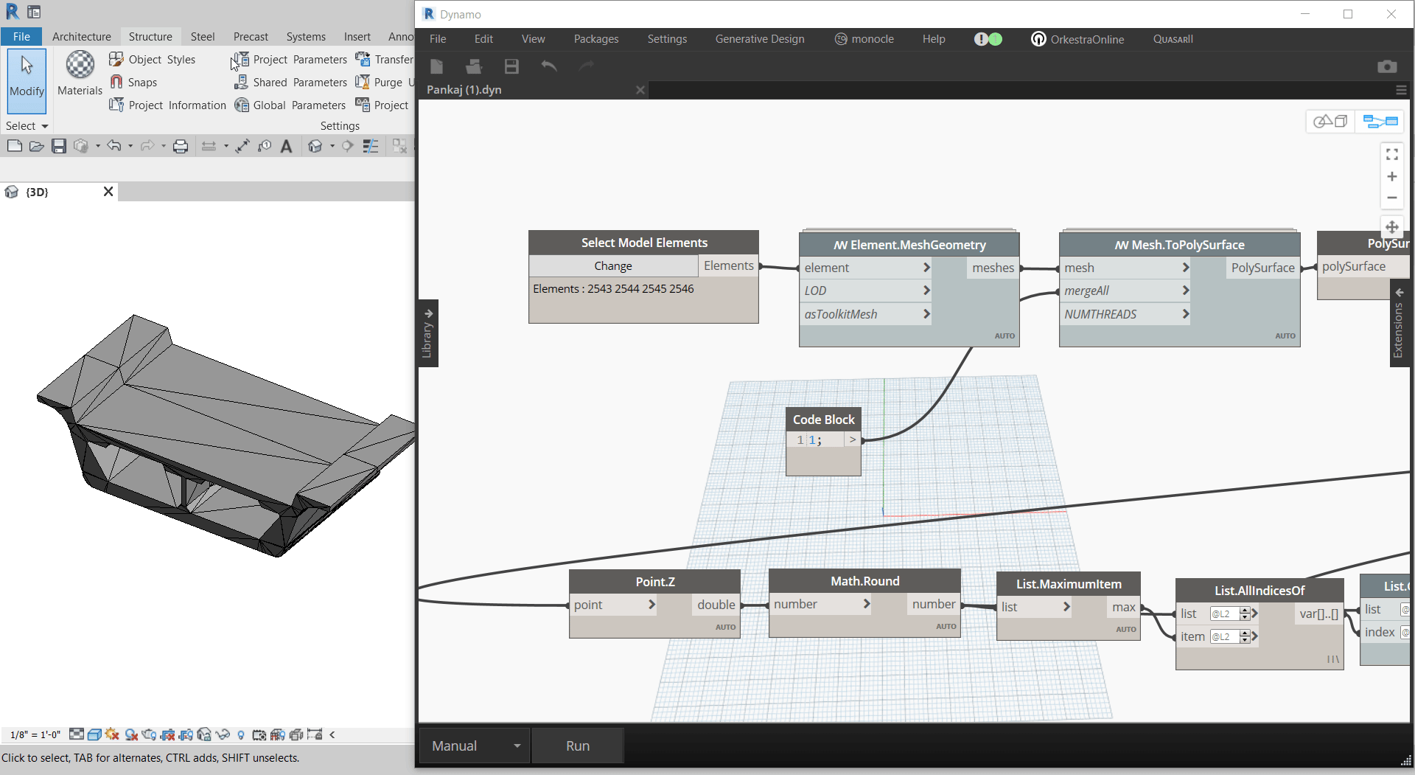Toggle Shadows off icon in view bar
The image size is (1415, 775).
pyautogui.click(x=131, y=734)
